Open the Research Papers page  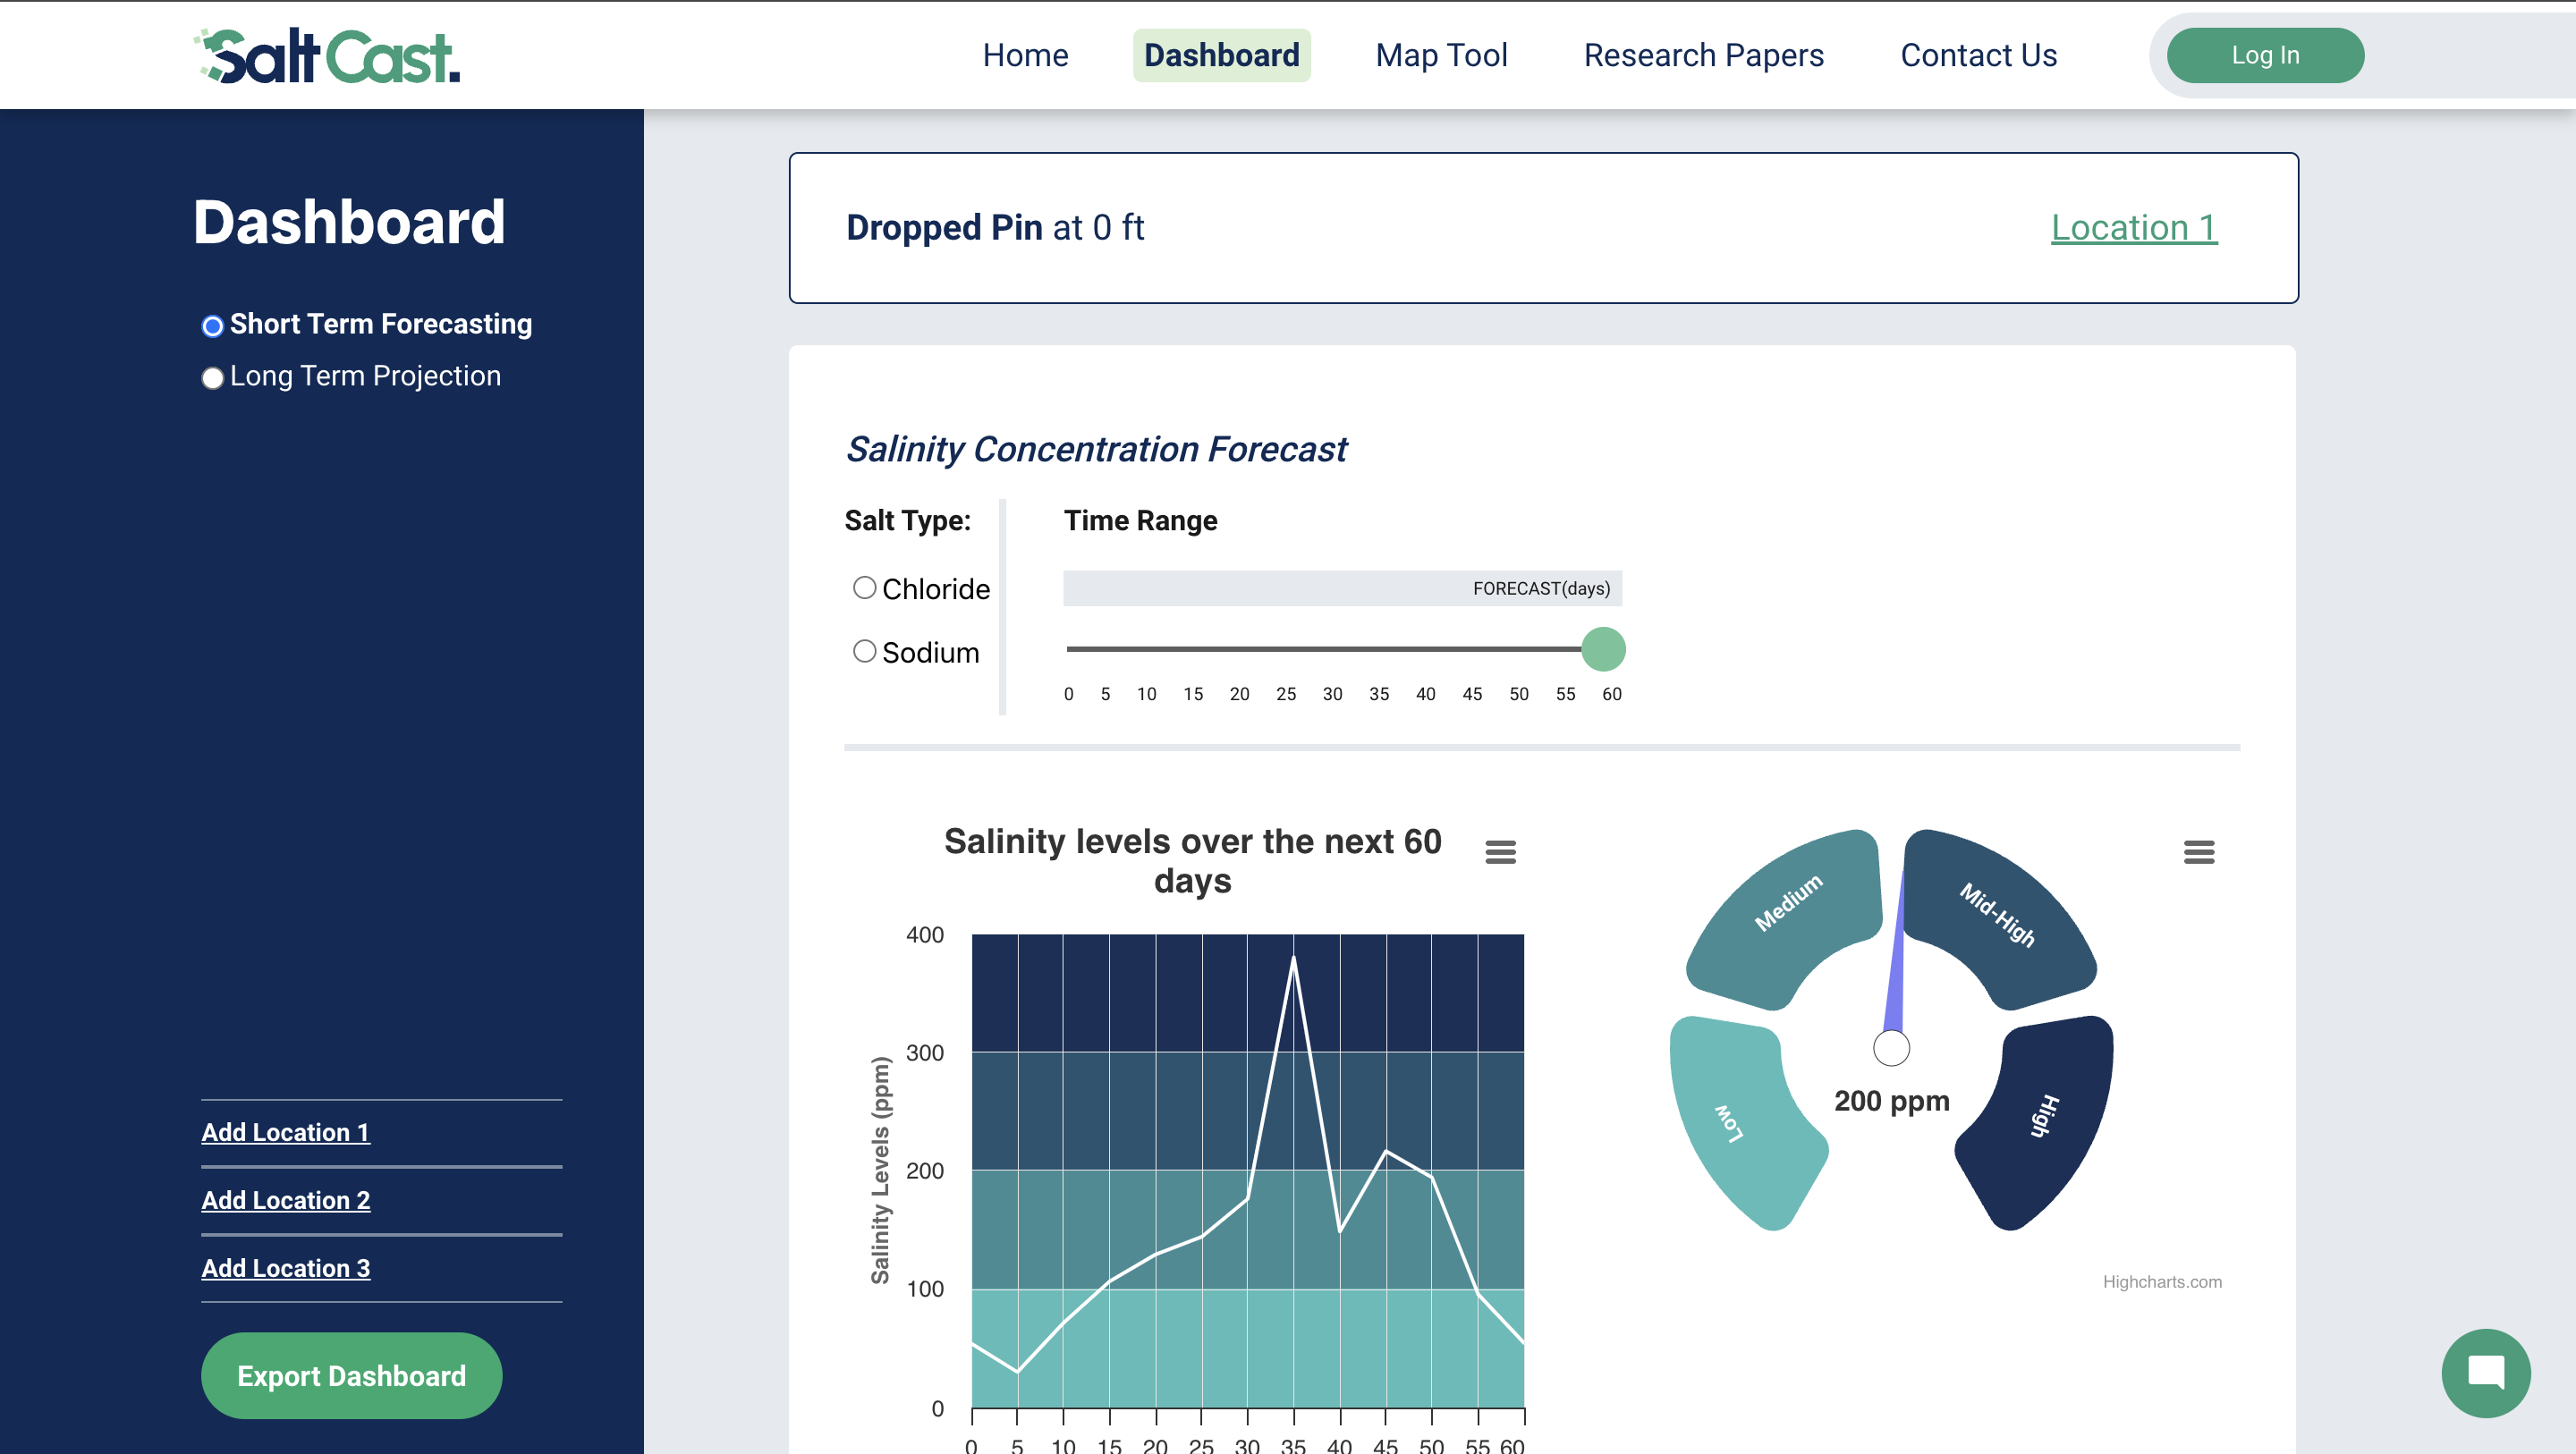coord(1703,55)
